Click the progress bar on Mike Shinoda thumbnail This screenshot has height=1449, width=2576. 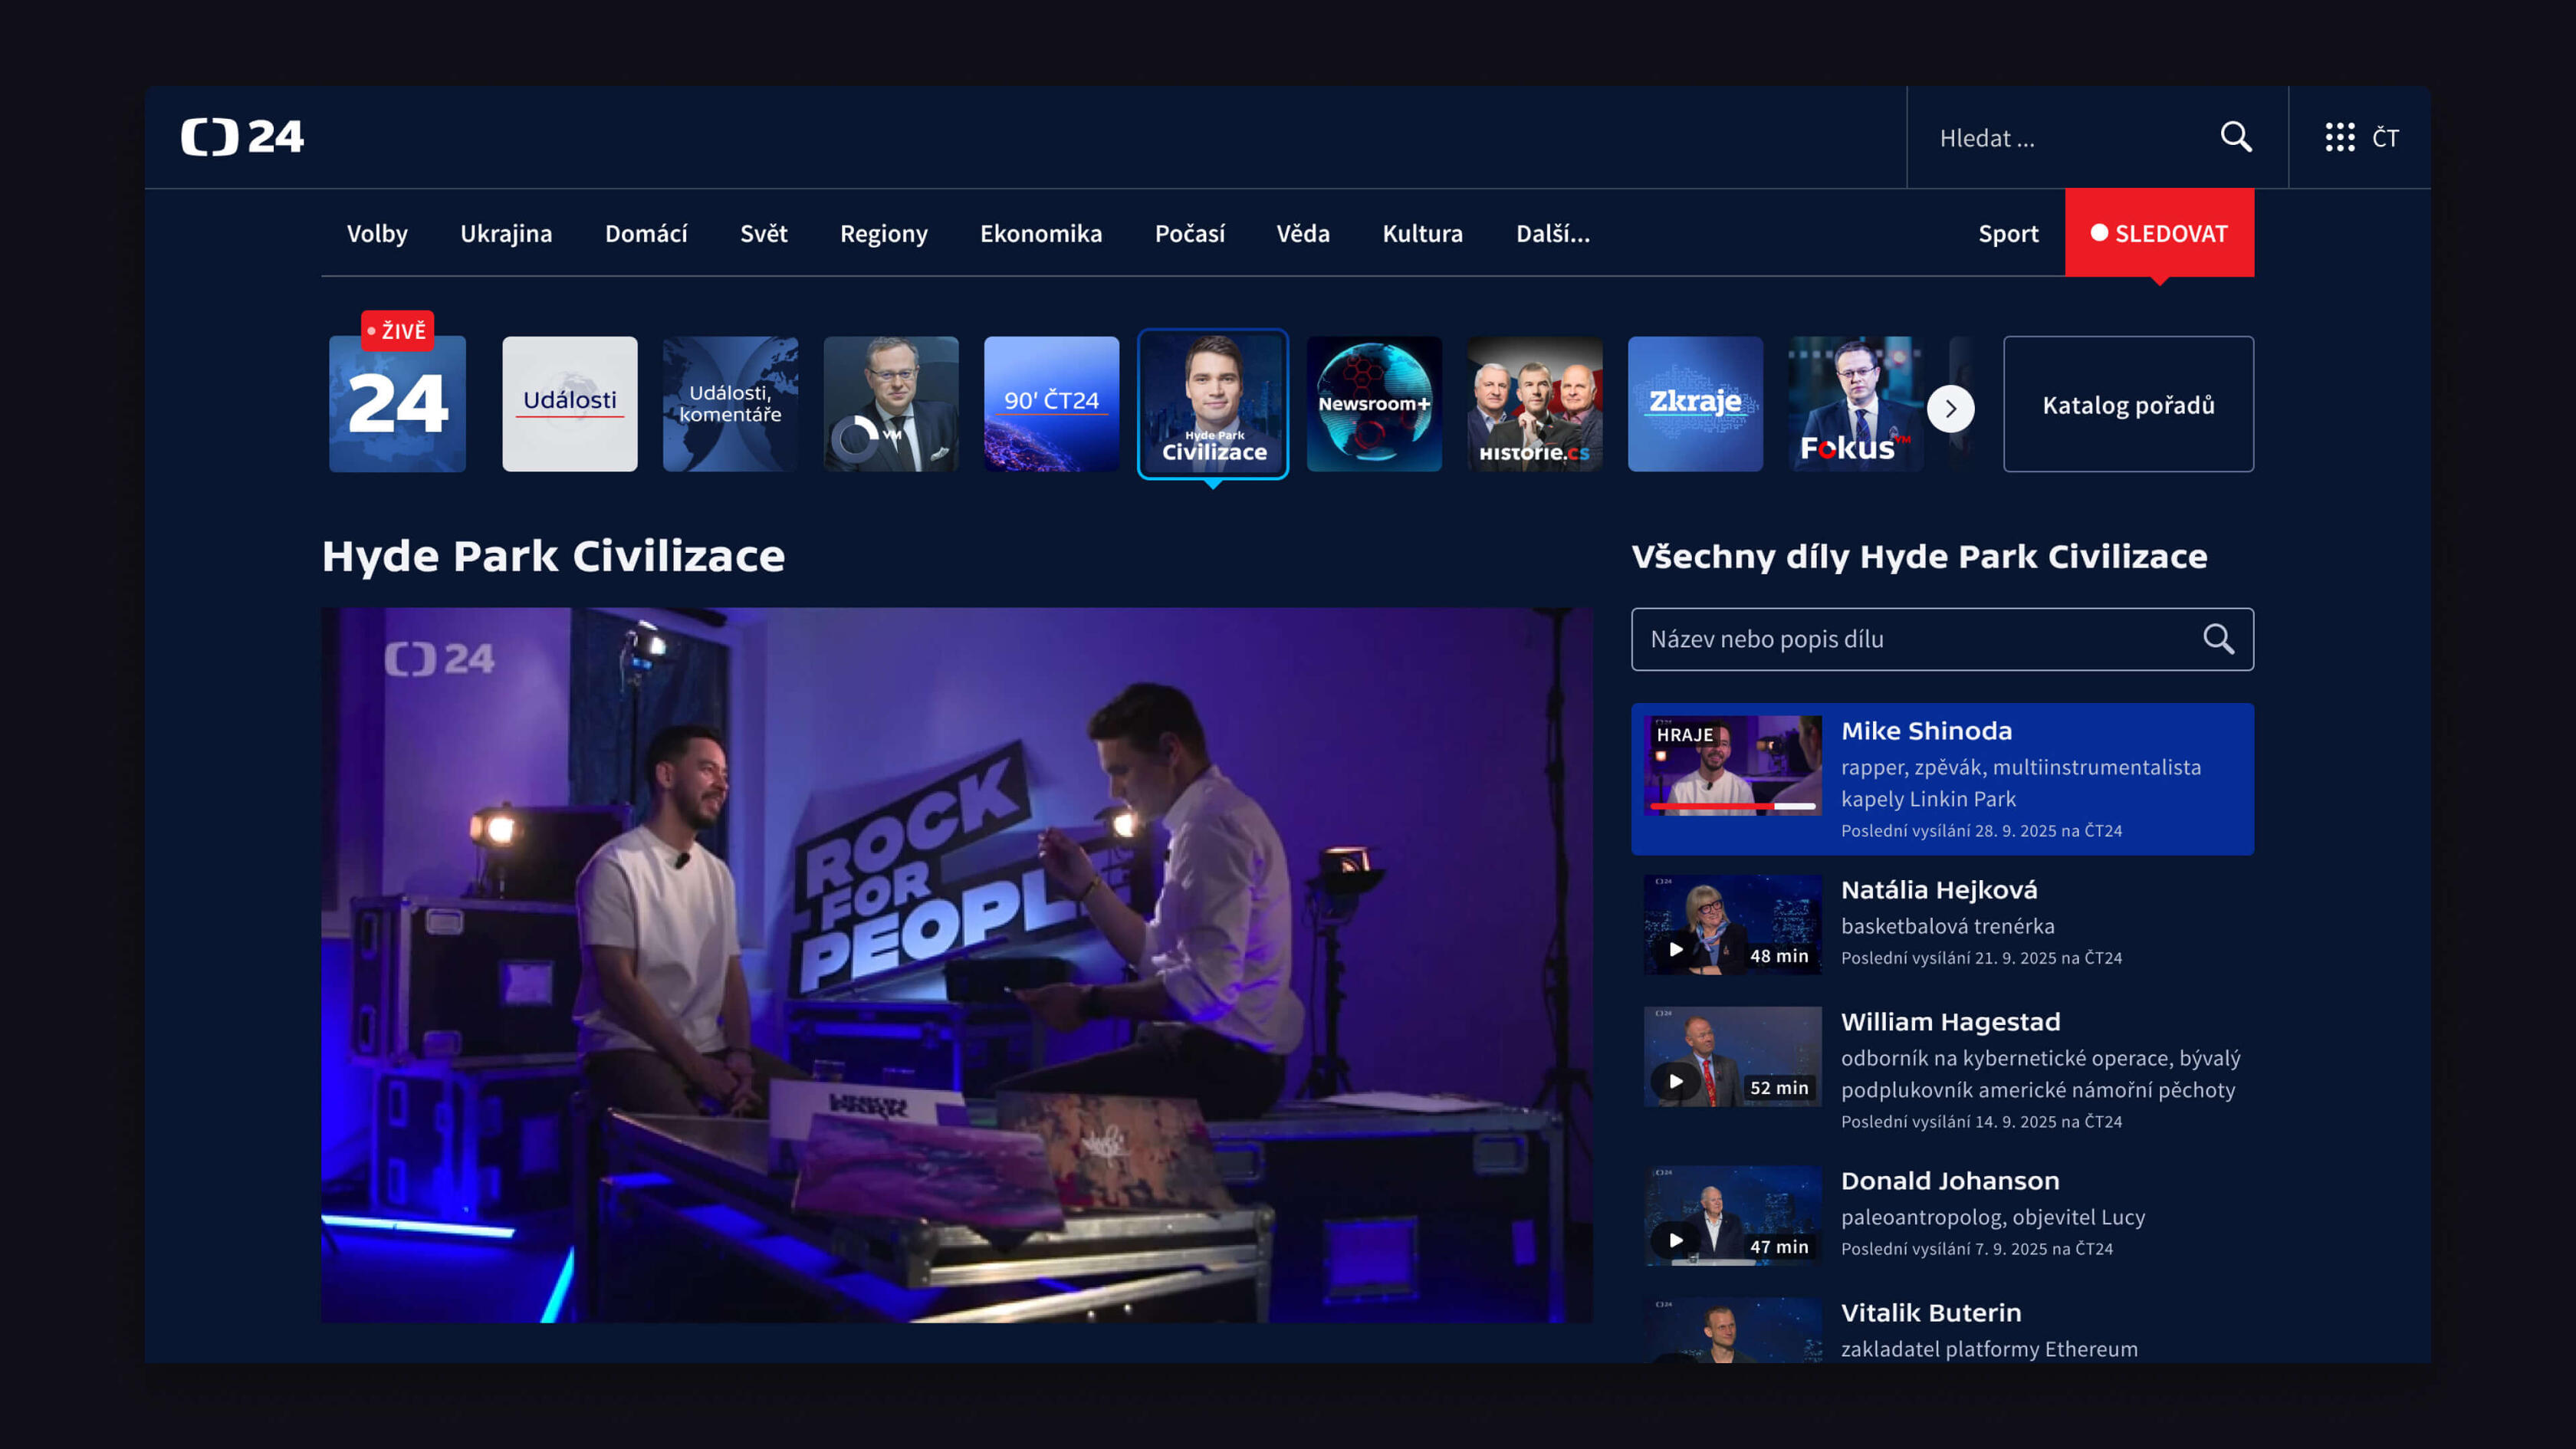[x=1732, y=805]
